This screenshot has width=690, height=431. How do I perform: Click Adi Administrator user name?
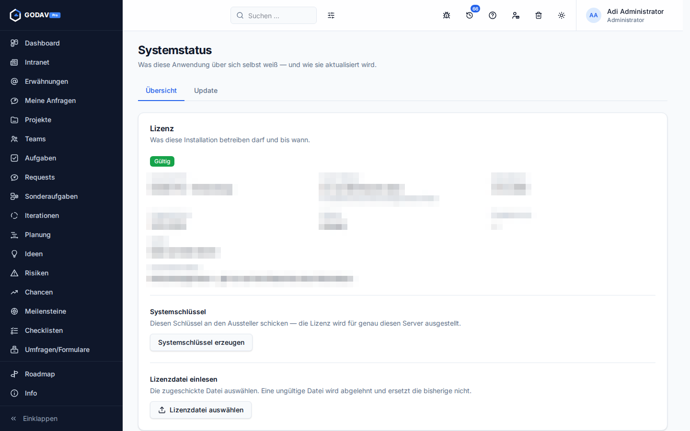pyautogui.click(x=635, y=11)
